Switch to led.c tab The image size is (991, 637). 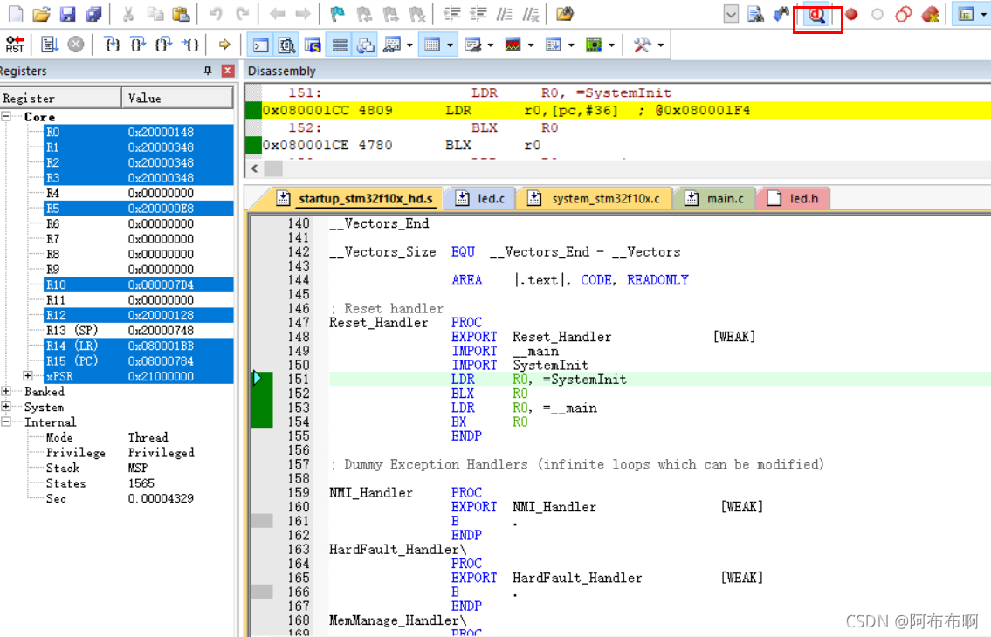click(480, 198)
